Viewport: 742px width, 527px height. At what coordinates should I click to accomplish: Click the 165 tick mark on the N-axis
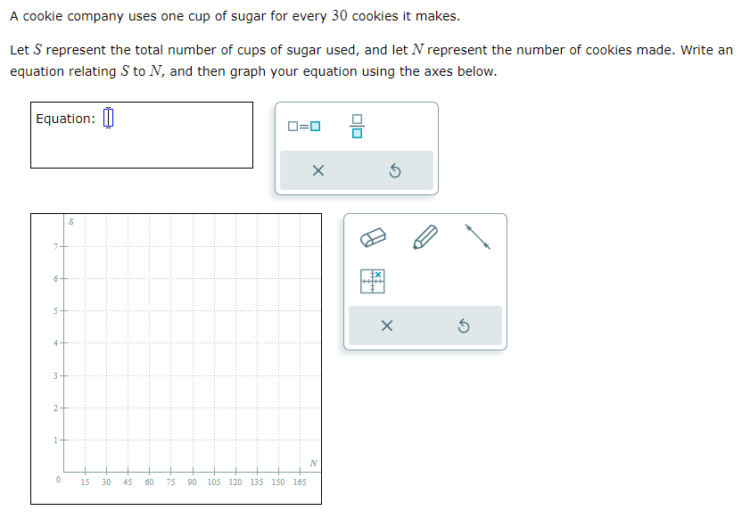click(301, 479)
